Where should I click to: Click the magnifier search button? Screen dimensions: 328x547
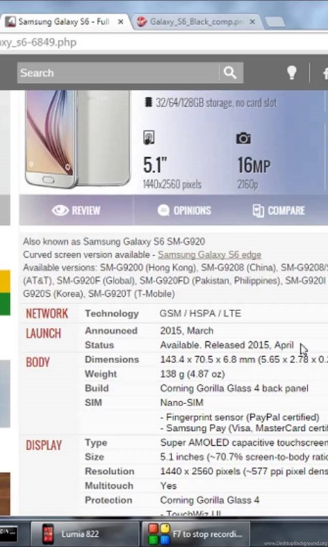(x=231, y=72)
